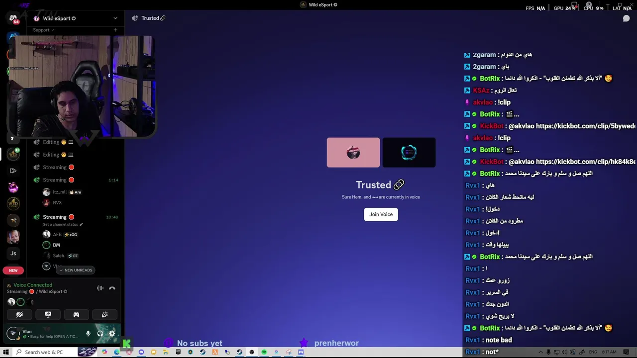Open Windows Start menu
Screen dimensions: 637x358
[x=6, y=352]
